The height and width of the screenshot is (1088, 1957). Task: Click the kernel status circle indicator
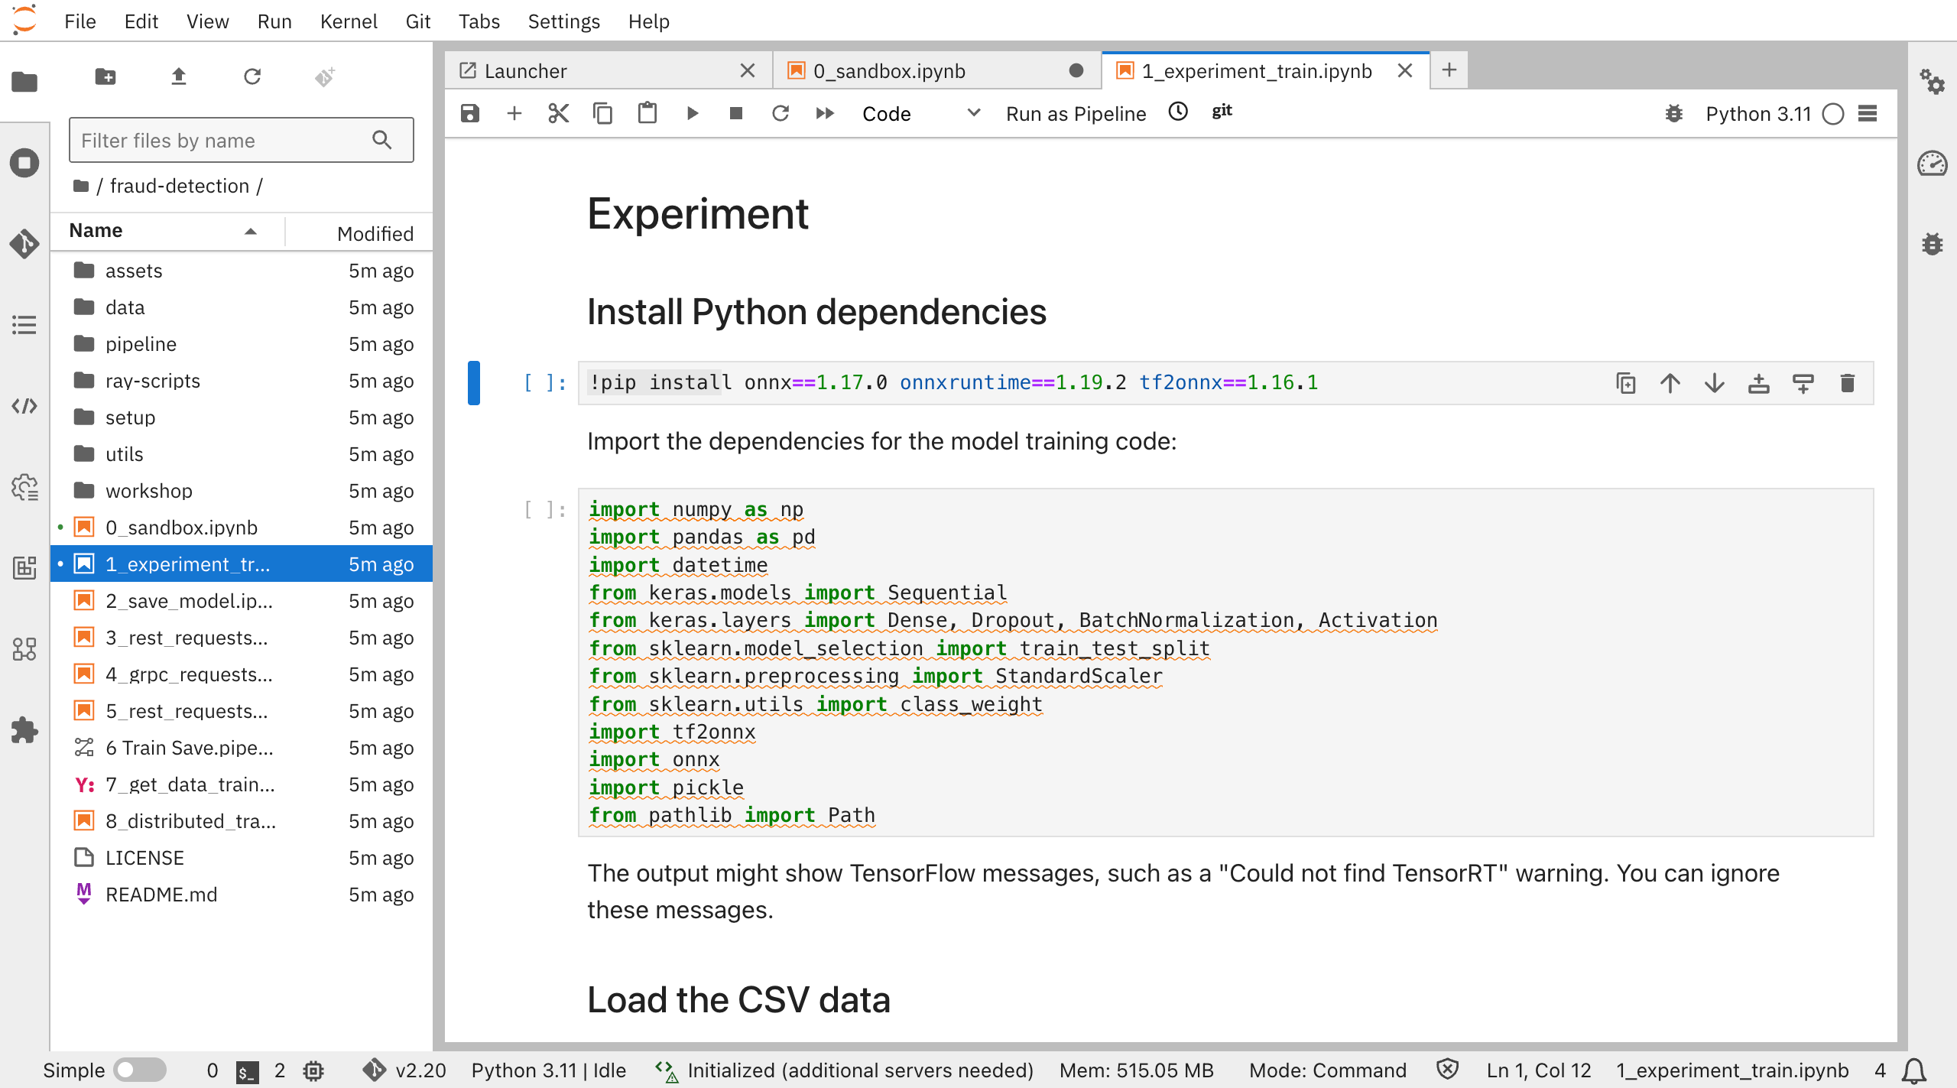pos(1832,114)
